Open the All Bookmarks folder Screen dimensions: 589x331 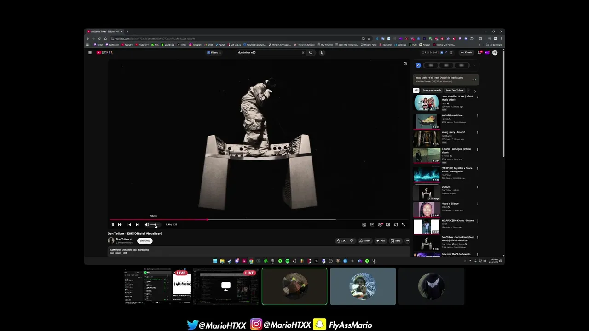(495, 45)
